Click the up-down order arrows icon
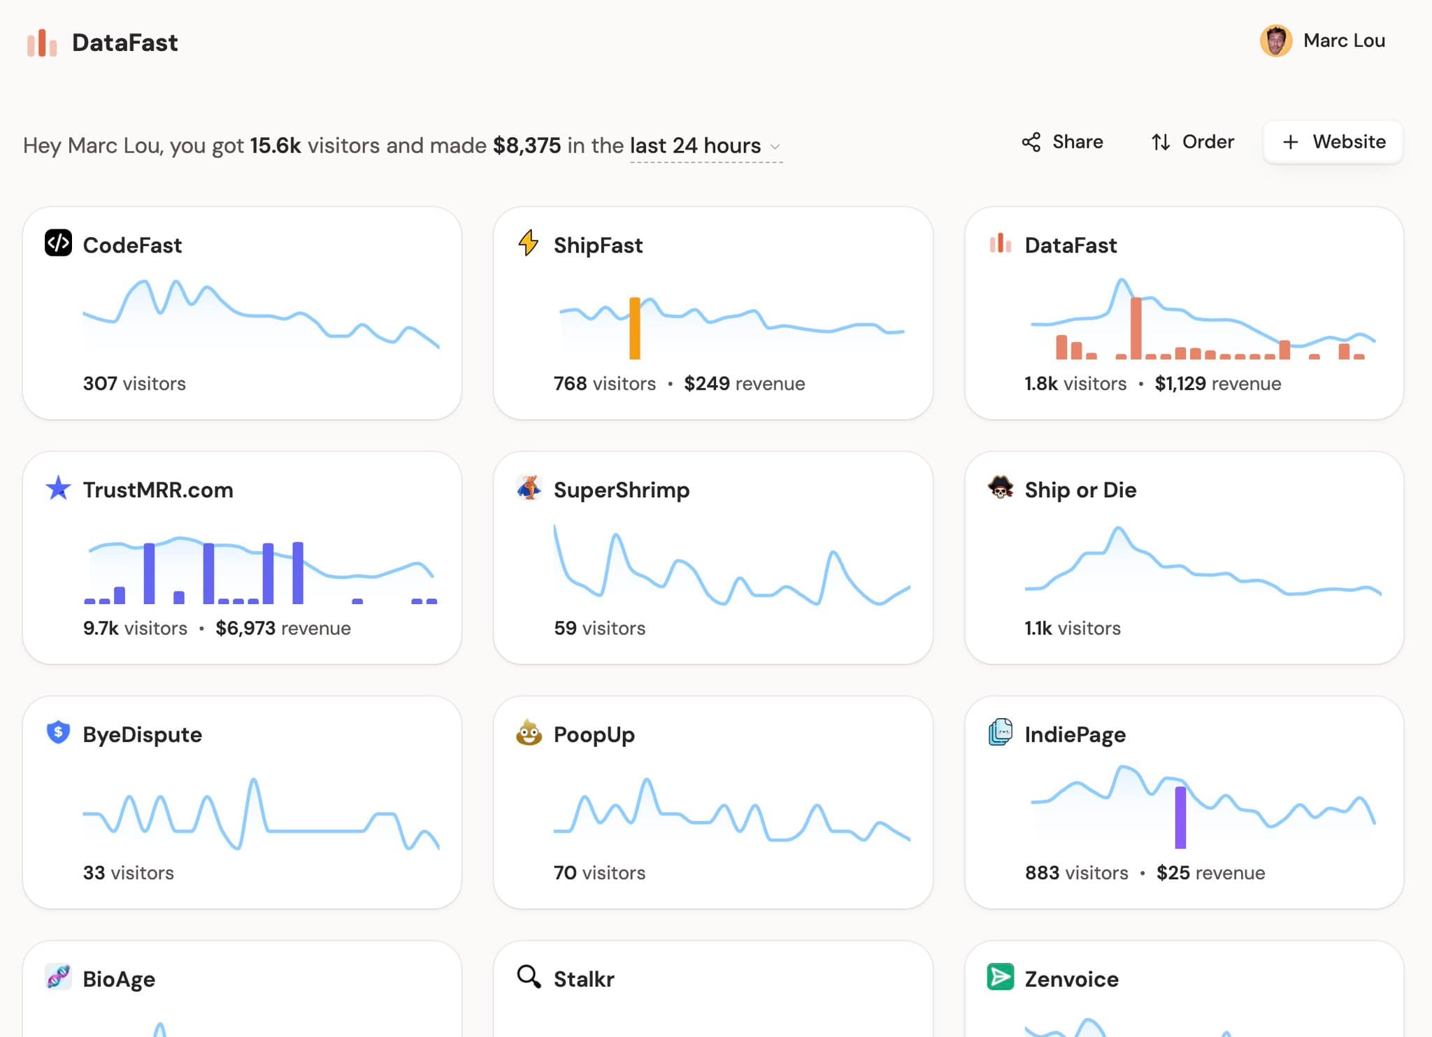The image size is (1432, 1037). pyautogui.click(x=1161, y=142)
